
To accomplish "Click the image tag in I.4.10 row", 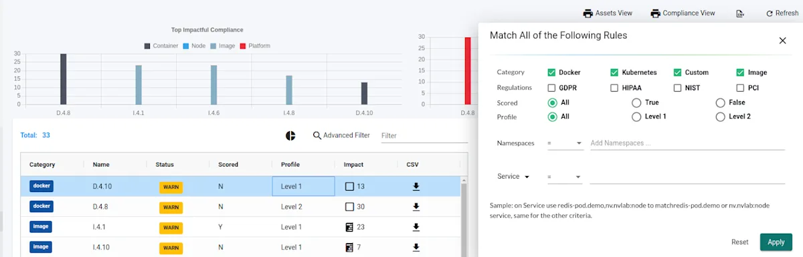I will (x=41, y=246).
